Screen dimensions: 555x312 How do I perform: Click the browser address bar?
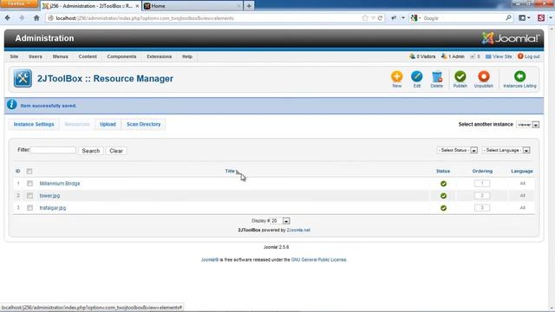[x=206, y=18]
